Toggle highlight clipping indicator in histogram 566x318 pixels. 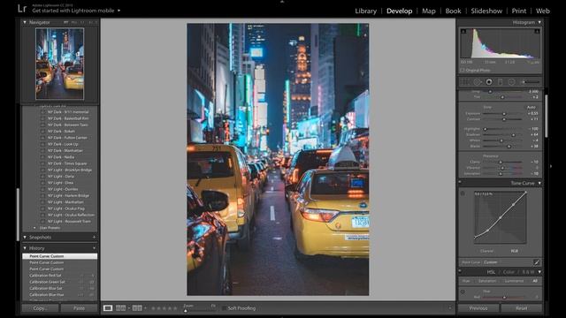[537, 32]
